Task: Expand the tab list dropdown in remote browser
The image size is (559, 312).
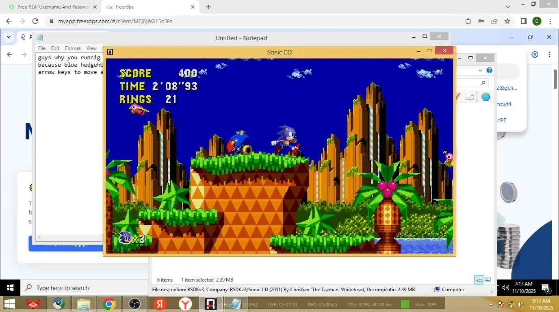Action: pyautogui.click(x=9, y=37)
